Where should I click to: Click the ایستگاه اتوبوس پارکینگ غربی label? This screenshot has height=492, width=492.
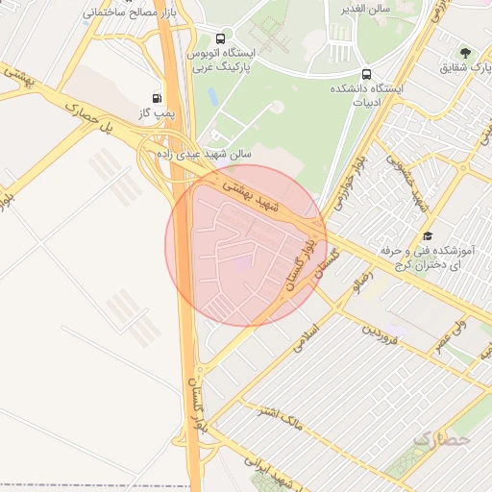221,60
